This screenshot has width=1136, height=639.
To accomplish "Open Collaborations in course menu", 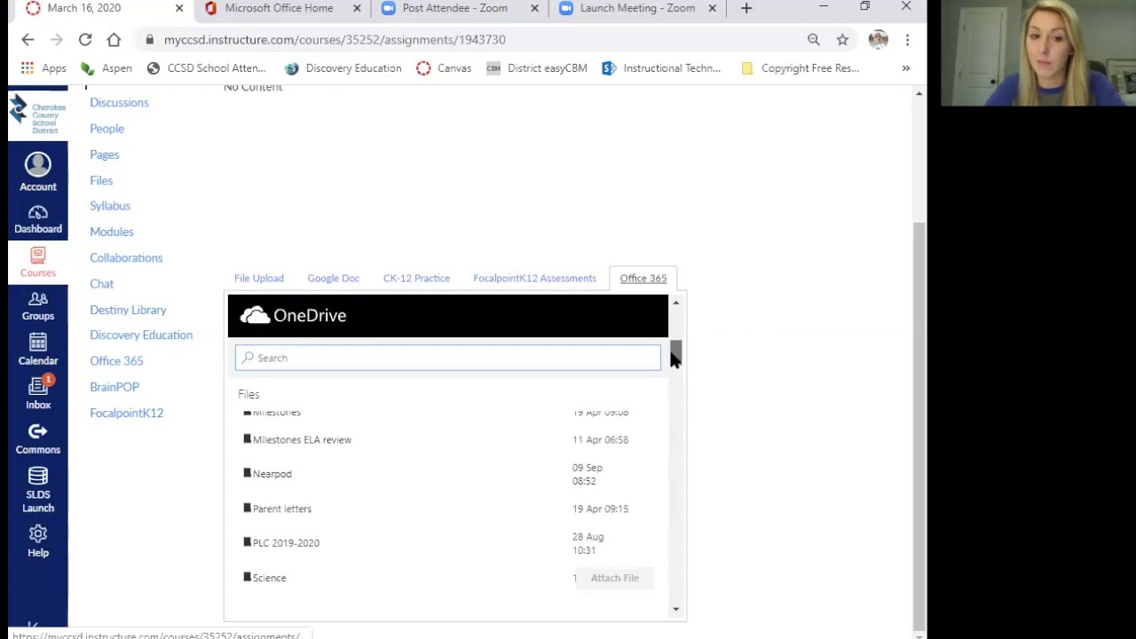I will (126, 257).
